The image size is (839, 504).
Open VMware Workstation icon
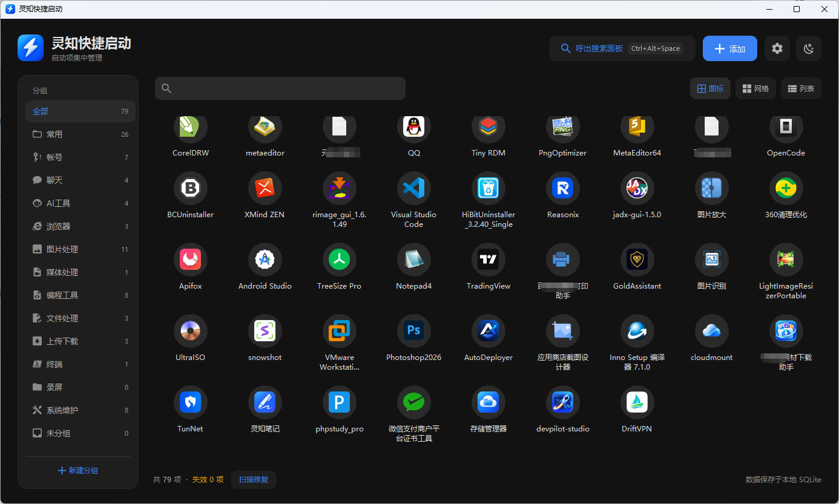(340, 331)
